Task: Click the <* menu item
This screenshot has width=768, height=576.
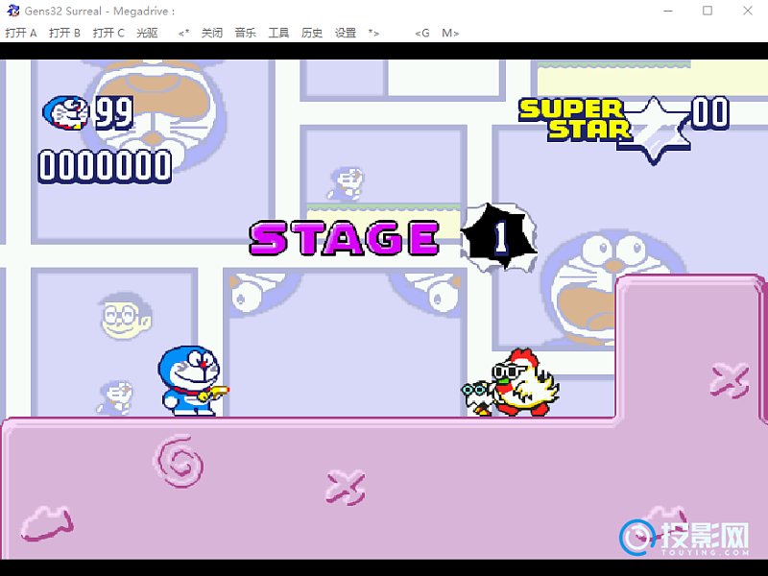Action: tap(183, 33)
